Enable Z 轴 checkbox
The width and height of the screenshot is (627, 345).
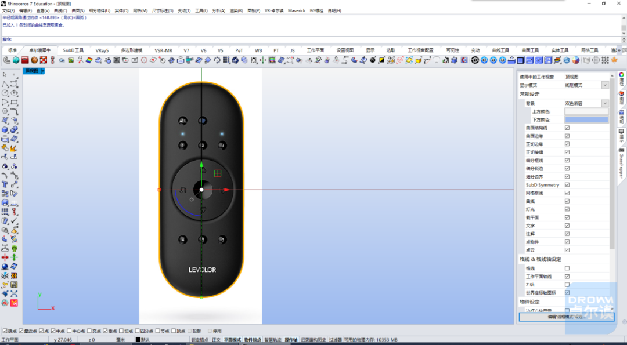tap(567, 285)
